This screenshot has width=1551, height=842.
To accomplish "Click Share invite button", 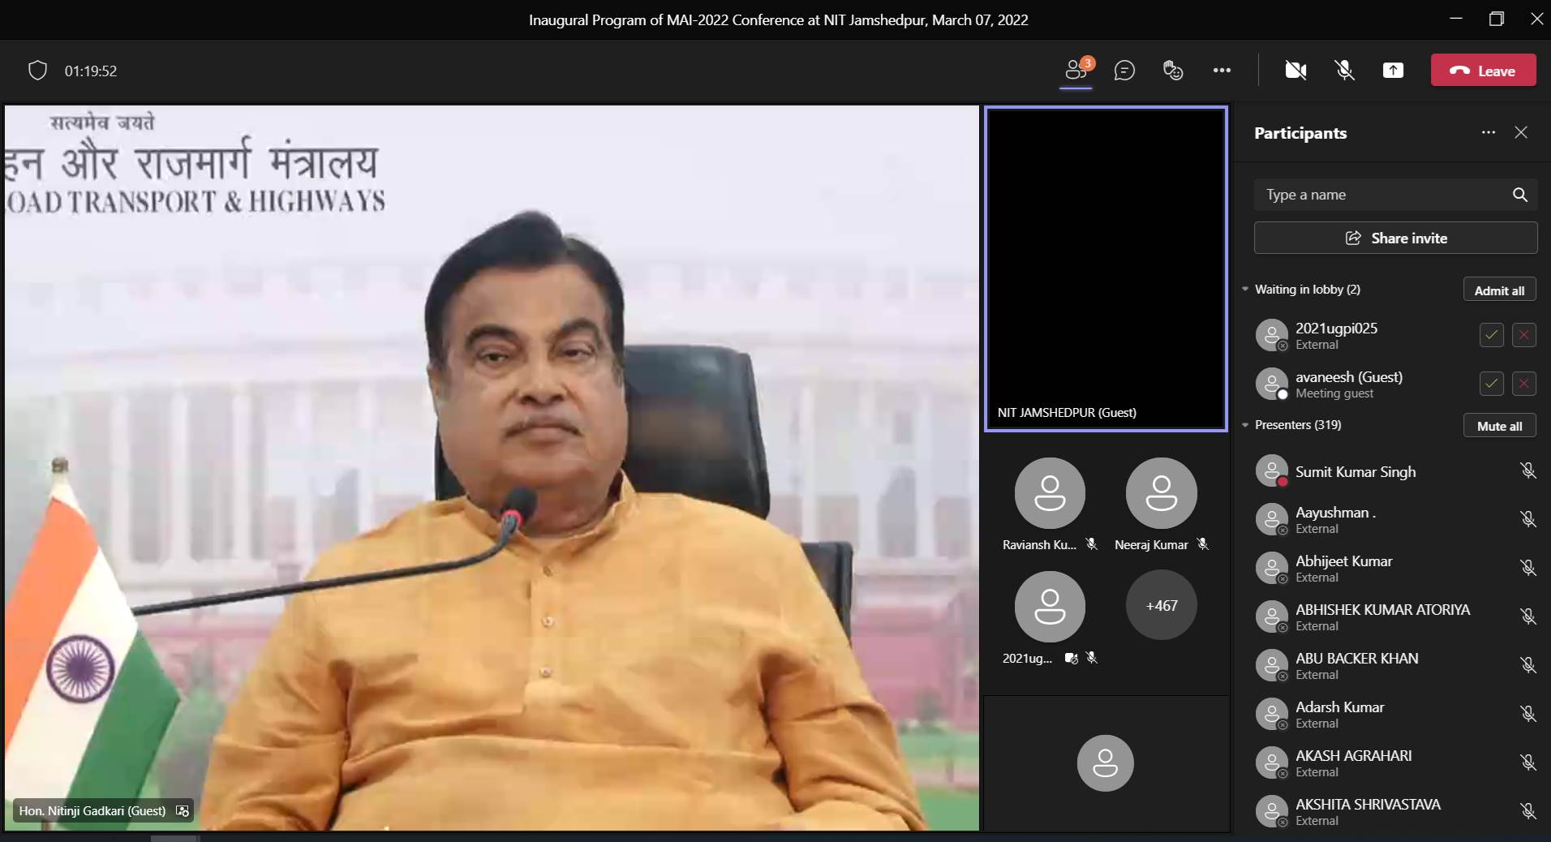I will 1395,238.
